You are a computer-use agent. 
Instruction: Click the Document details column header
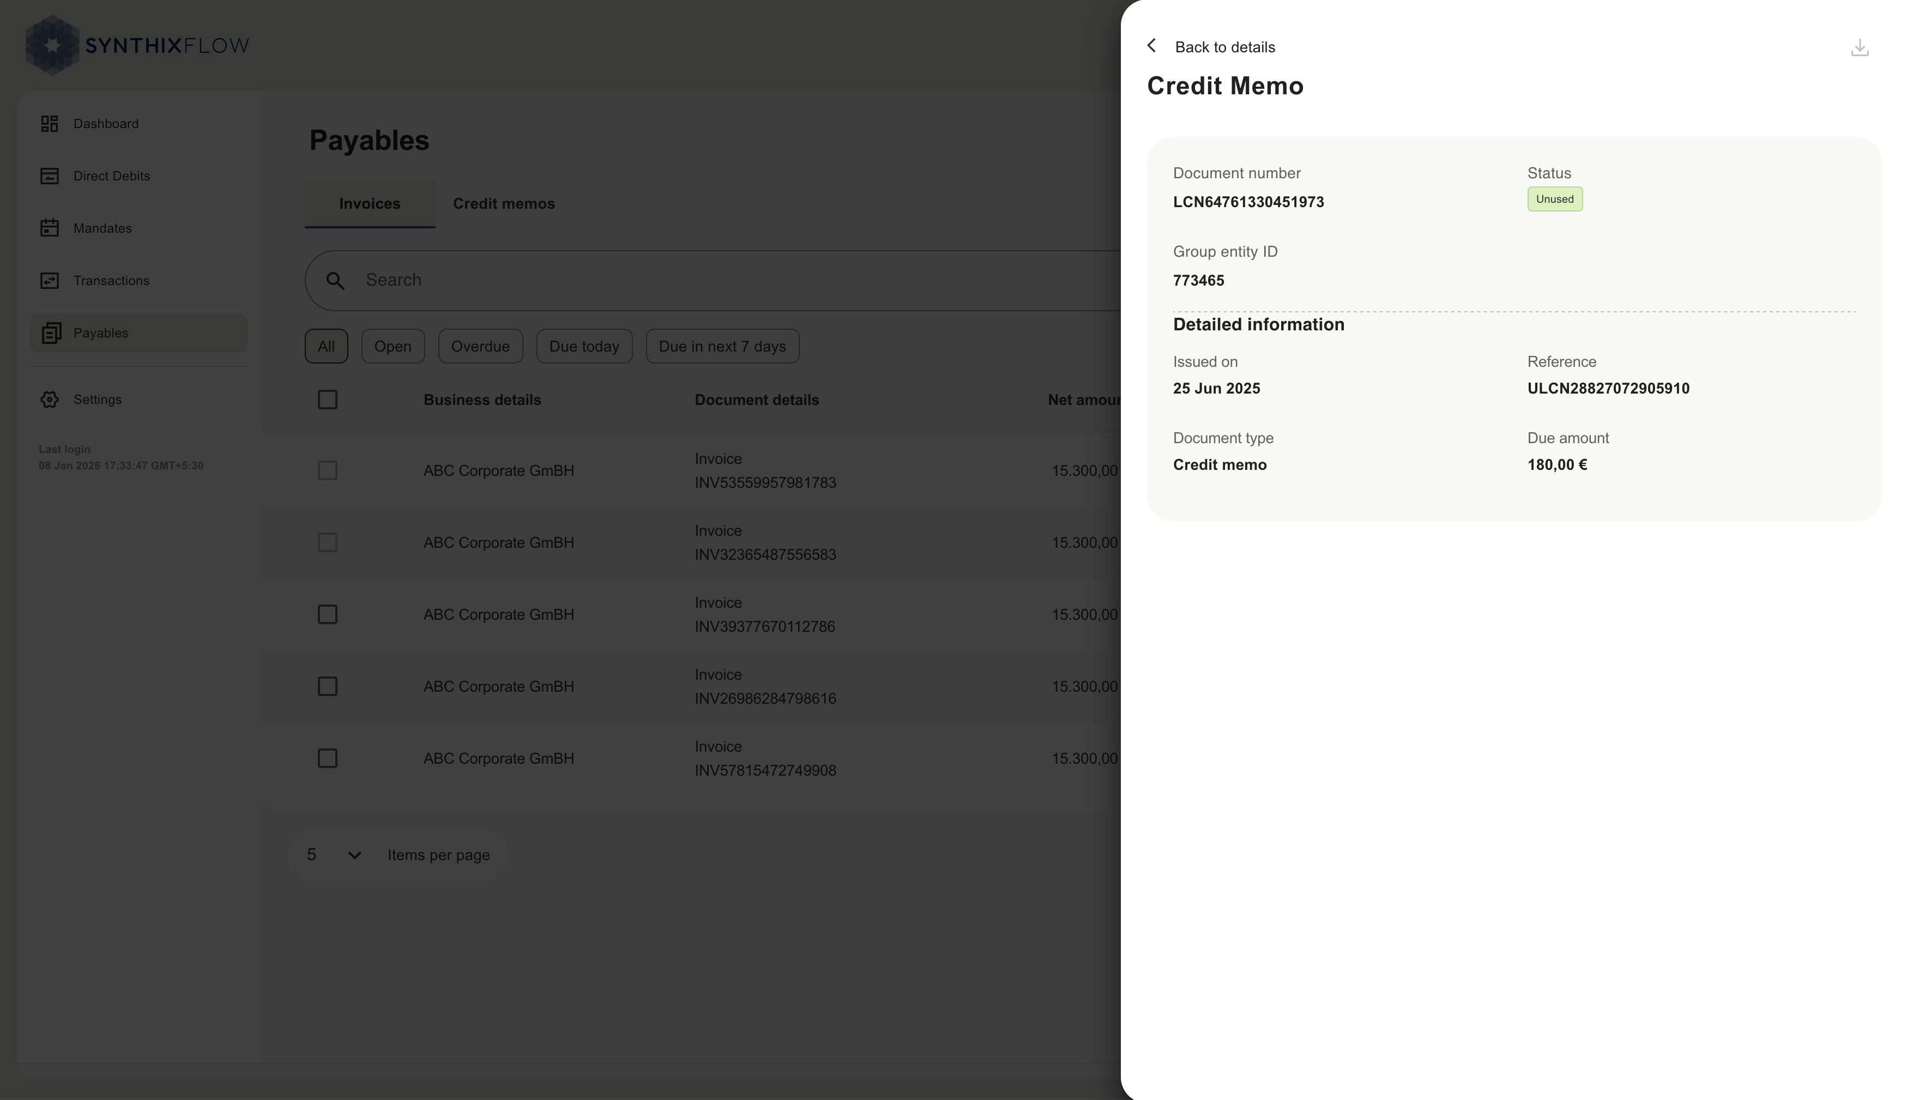(756, 400)
